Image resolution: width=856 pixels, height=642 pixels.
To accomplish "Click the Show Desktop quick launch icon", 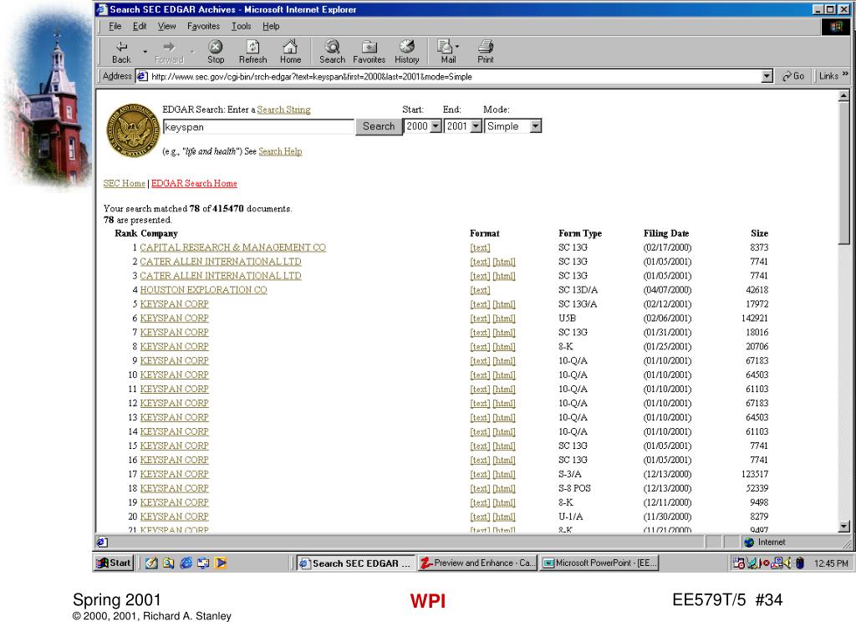I will (151, 563).
